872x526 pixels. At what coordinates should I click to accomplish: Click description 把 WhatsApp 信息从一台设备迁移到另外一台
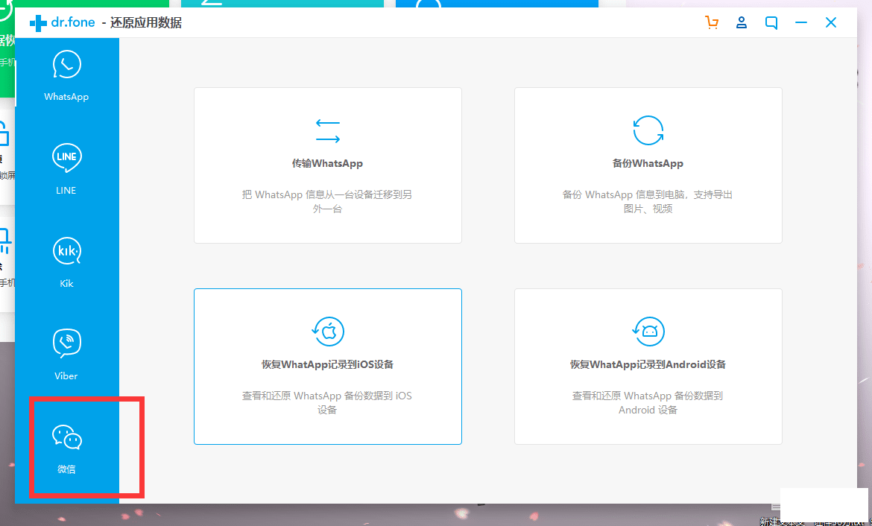pos(327,202)
